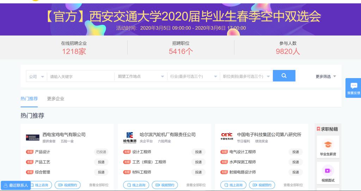Switch to the 更多企业 tab
Screen dimensions: 361x191
click(55, 99)
